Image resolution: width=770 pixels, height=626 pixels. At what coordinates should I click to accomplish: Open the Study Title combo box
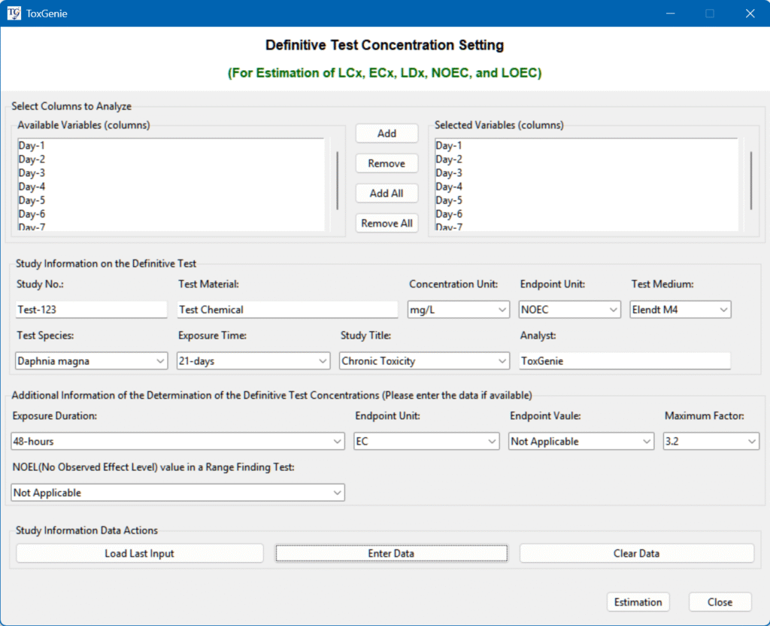[x=424, y=361]
